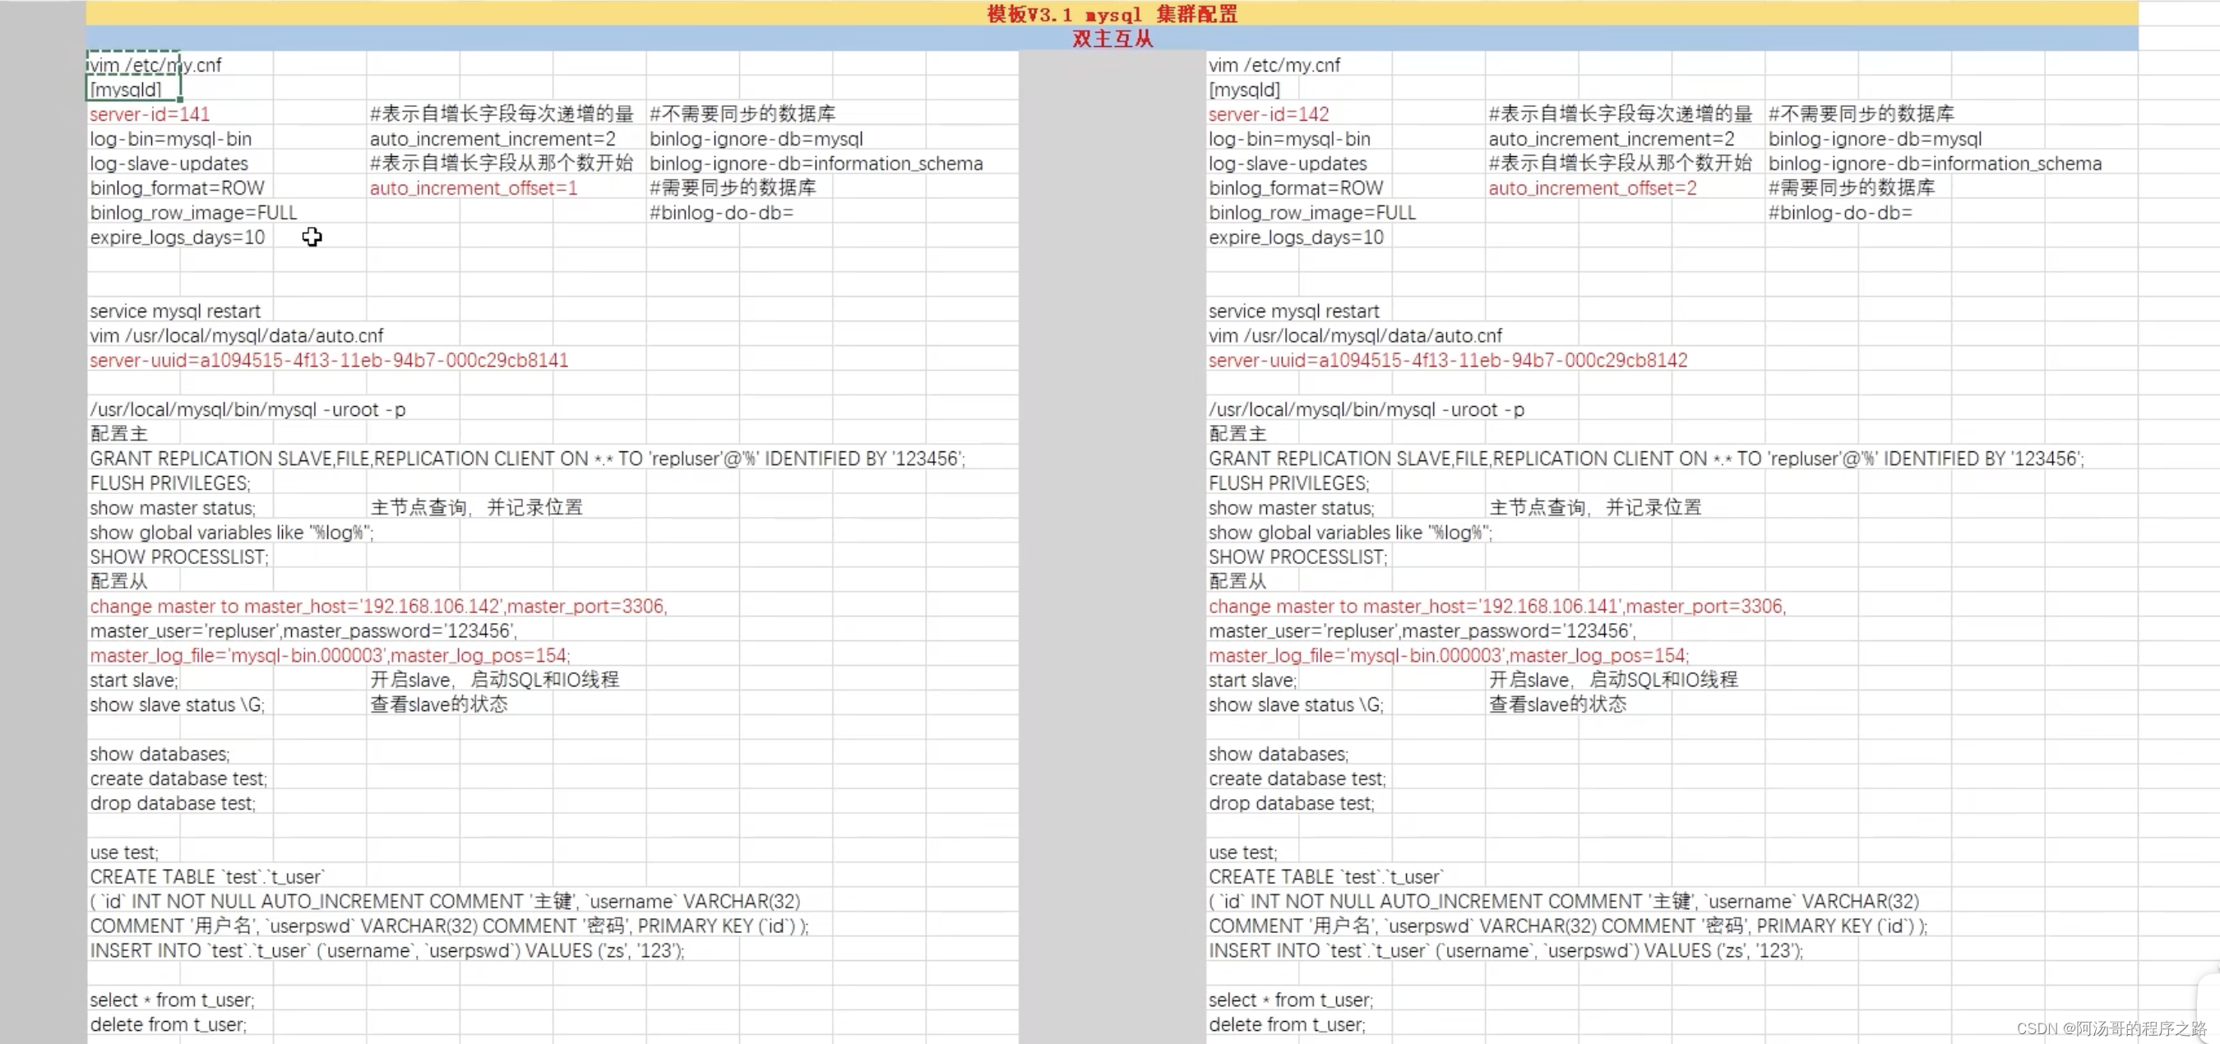This screenshot has height=1044, width=2220.
Task: Click the server-uuid cell ending in 8141
Action: (x=328, y=360)
